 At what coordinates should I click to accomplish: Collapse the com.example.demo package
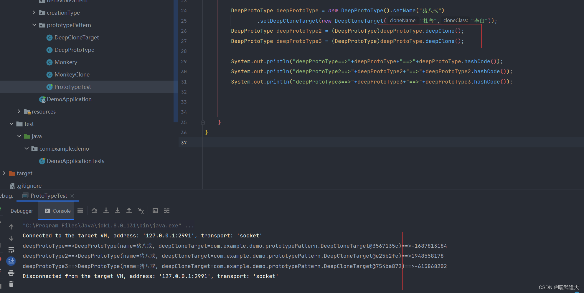27,149
